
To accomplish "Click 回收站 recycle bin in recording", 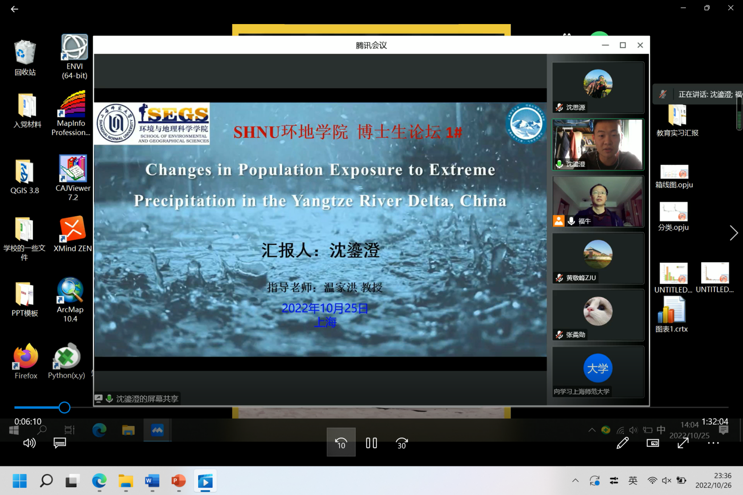I will tap(25, 58).
